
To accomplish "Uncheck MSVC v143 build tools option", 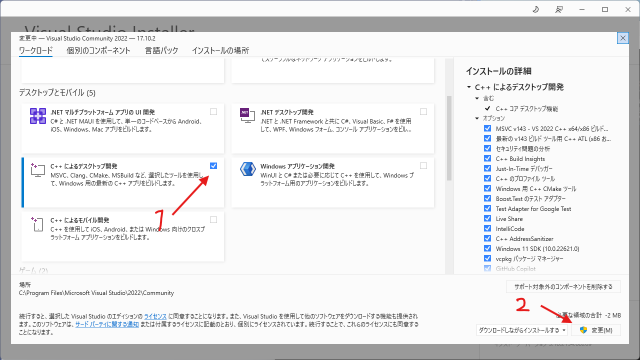I will click(x=487, y=128).
